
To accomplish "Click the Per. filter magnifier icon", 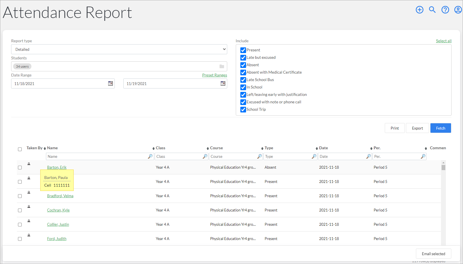I will [423, 156].
